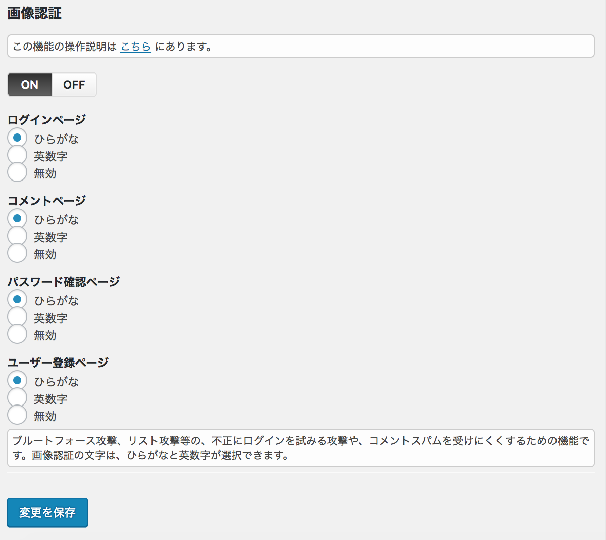Click the コメントページ section heading

point(46,201)
